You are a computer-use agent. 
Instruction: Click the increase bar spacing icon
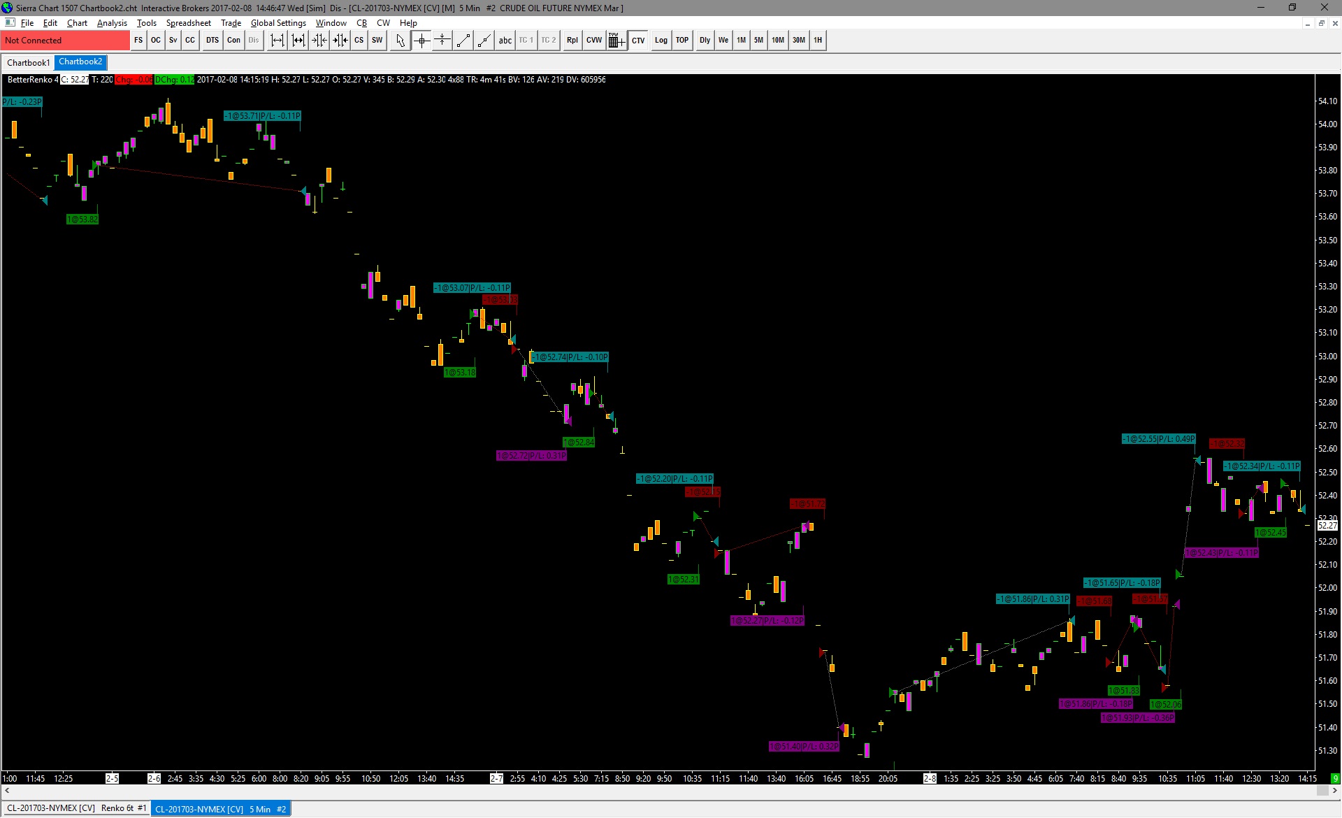[277, 41]
